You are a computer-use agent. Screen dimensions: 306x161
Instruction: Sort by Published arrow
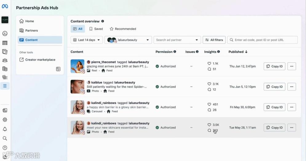pyautogui.click(x=246, y=52)
